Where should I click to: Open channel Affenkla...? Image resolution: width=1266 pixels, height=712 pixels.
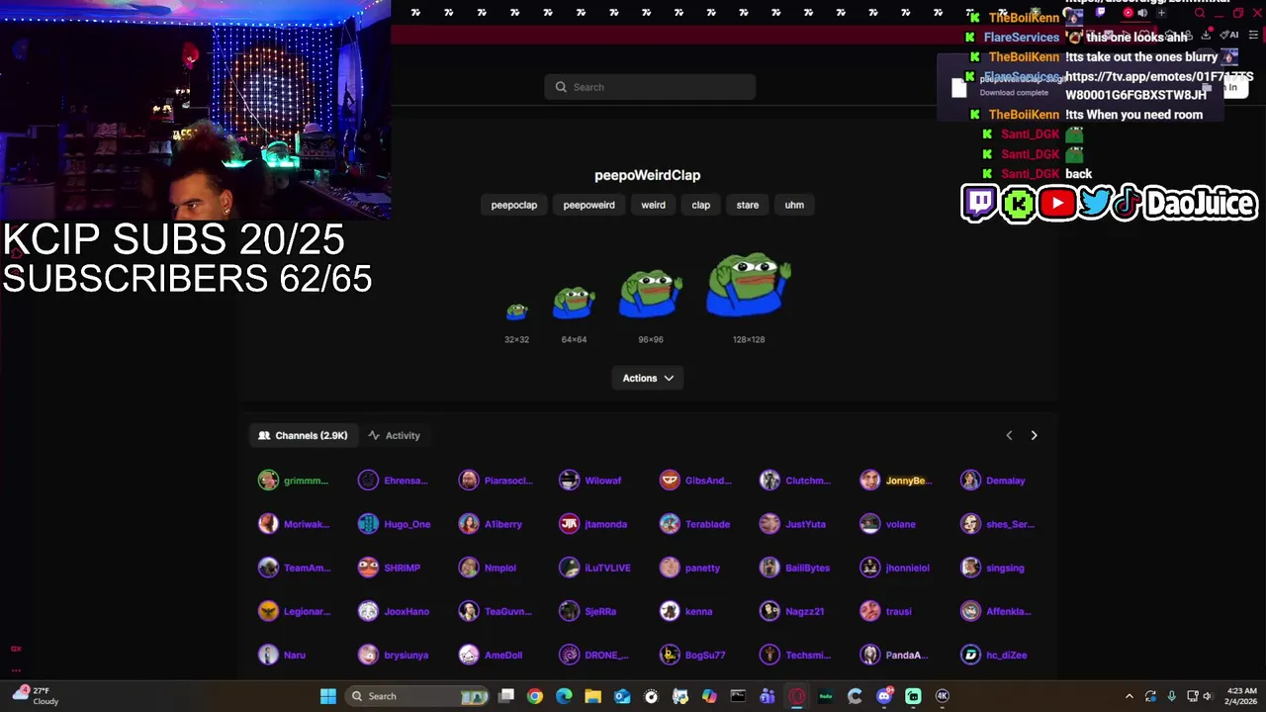tap(997, 611)
